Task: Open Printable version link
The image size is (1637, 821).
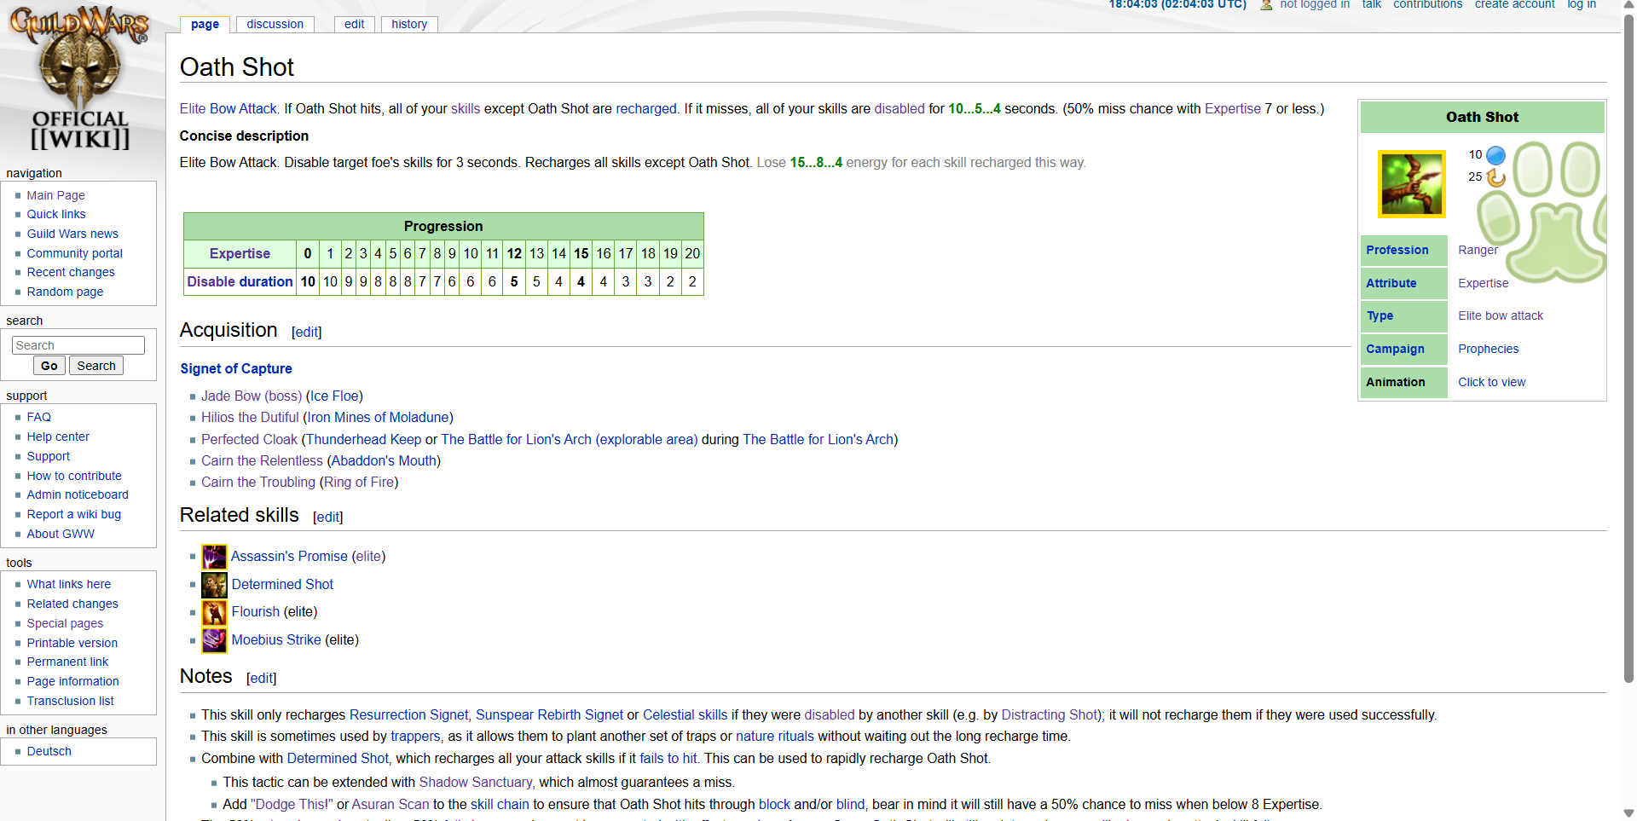Action: coord(72,643)
